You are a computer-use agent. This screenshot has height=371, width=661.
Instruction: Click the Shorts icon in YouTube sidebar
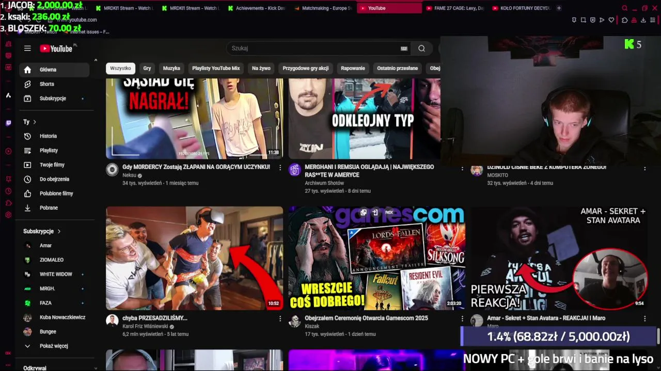[x=27, y=84]
